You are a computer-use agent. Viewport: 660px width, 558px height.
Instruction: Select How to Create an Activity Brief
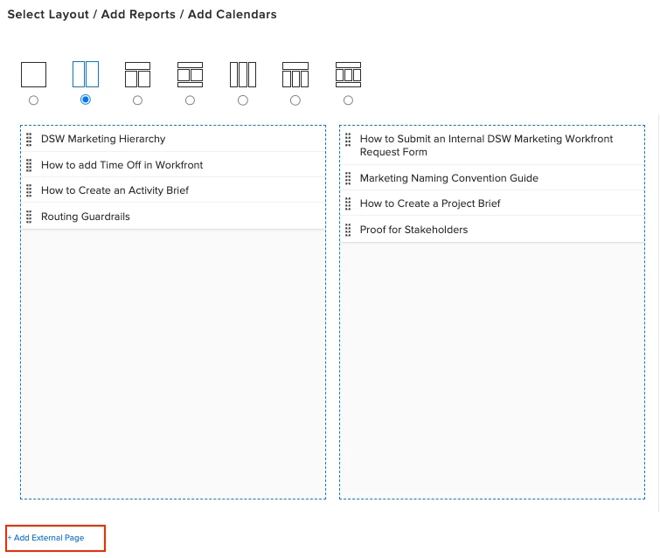[x=173, y=190]
